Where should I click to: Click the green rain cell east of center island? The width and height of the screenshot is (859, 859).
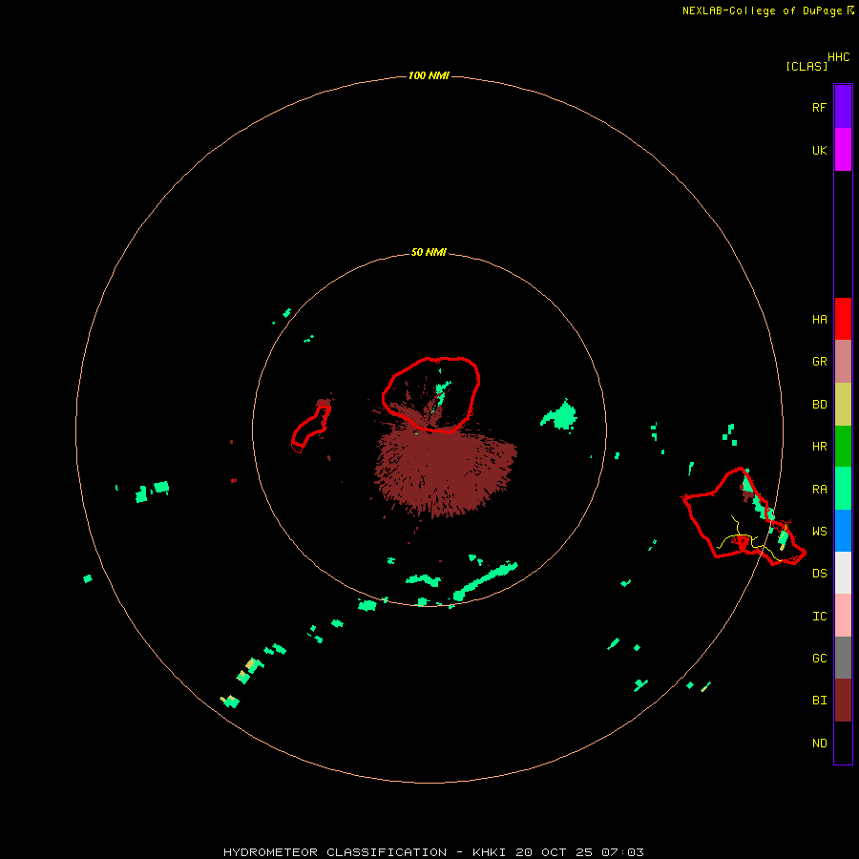(x=560, y=416)
